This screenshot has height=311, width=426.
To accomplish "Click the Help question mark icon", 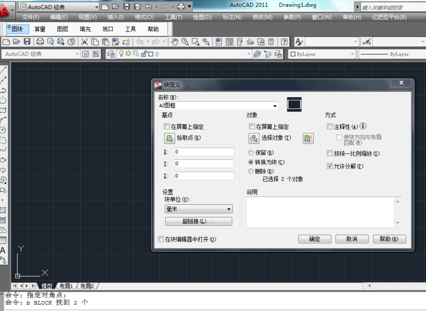I will [284, 42].
